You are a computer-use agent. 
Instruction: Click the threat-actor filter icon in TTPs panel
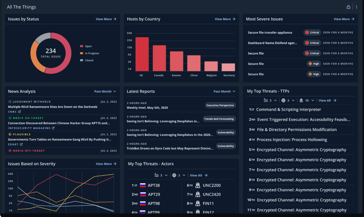(301, 100)
